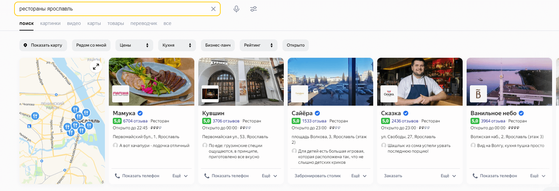559x191 pixels.
Task: Switch to the видео tab
Action: tap(74, 24)
